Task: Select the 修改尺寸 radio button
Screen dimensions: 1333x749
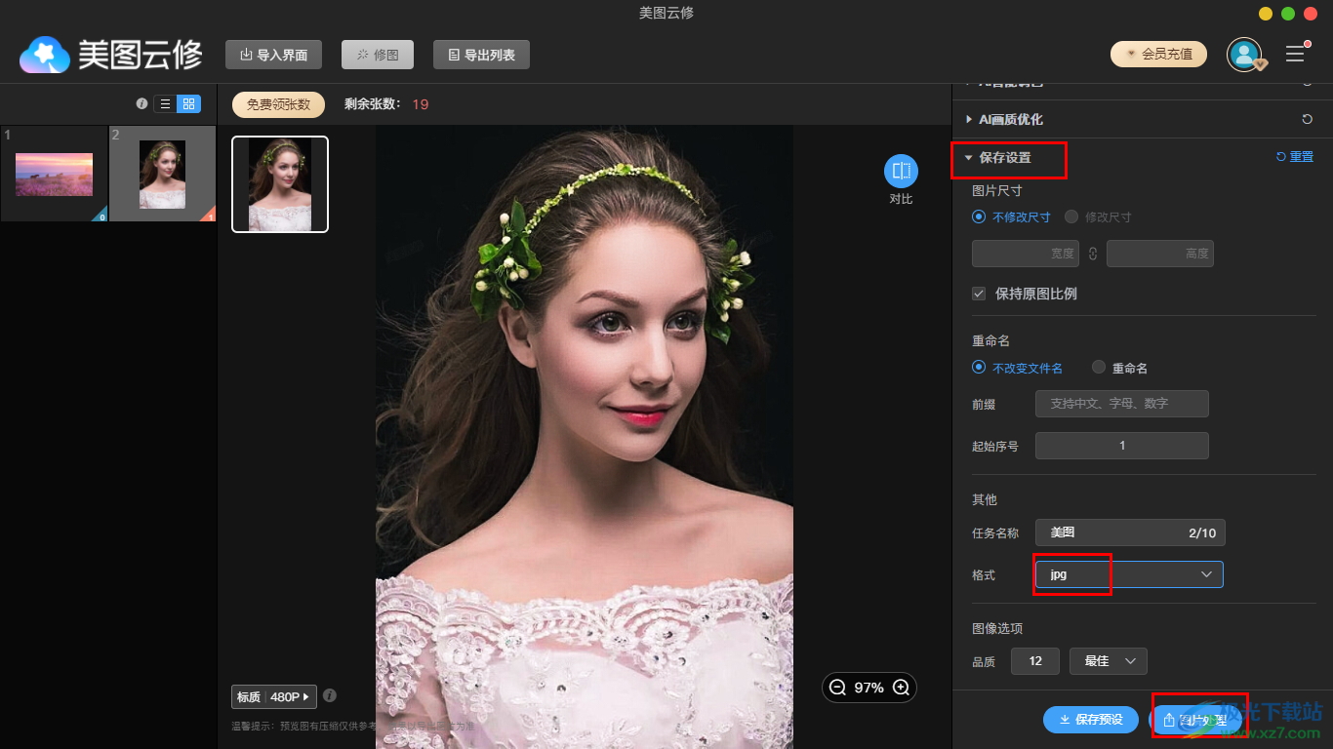Action: coord(1071,217)
